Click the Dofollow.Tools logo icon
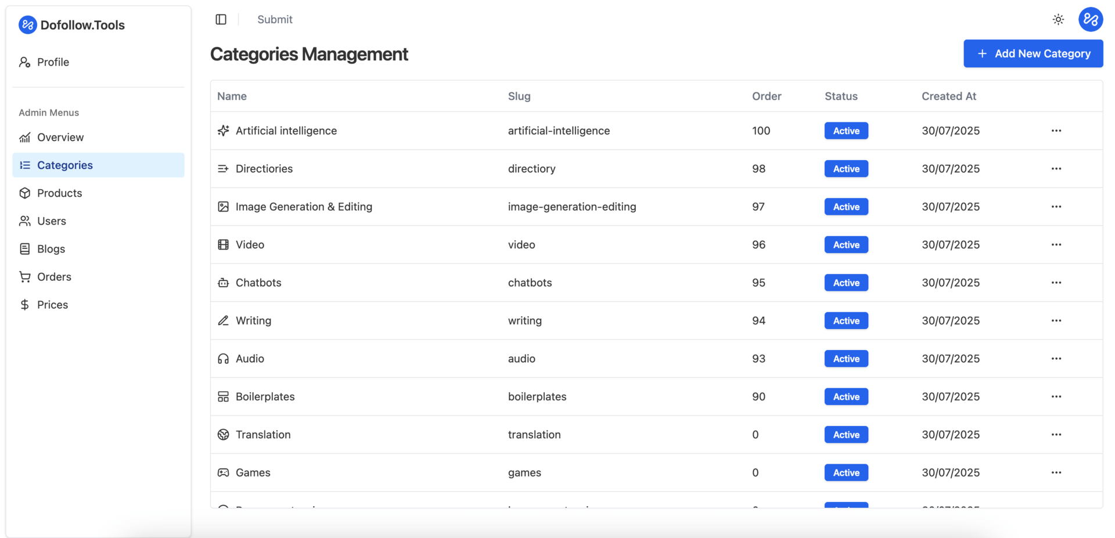1115x538 pixels. (27, 25)
